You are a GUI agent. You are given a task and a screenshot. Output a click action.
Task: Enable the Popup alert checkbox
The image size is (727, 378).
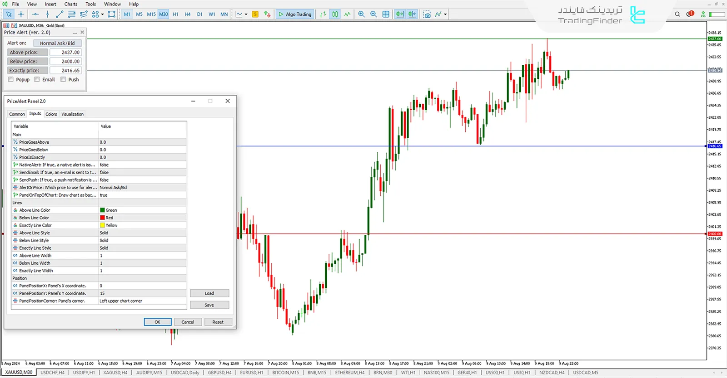11,79
